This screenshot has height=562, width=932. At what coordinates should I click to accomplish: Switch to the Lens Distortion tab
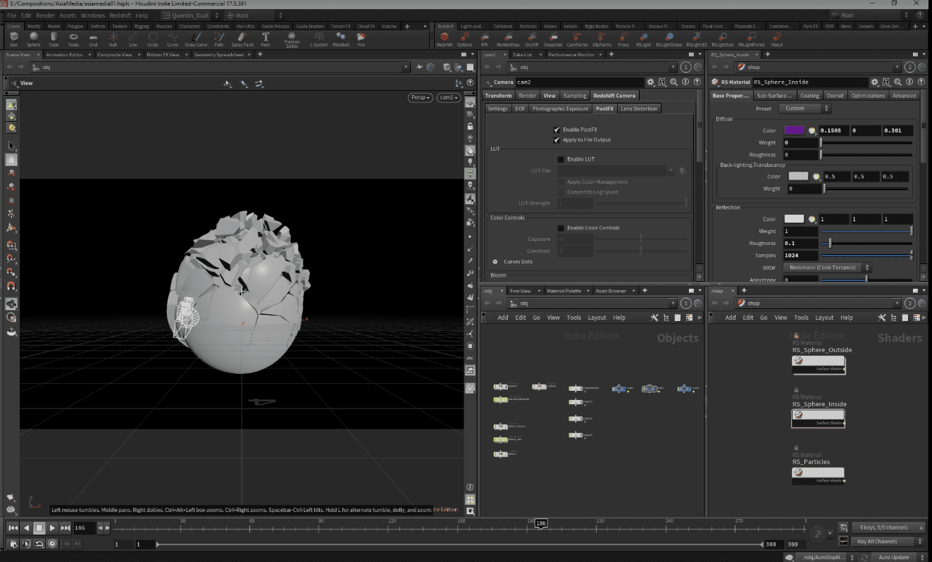coord(639,108)
